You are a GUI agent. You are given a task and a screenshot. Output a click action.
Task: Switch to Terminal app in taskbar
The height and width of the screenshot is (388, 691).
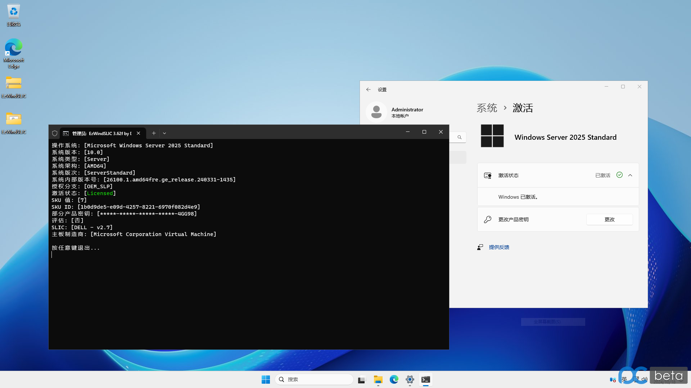(426, 379)
